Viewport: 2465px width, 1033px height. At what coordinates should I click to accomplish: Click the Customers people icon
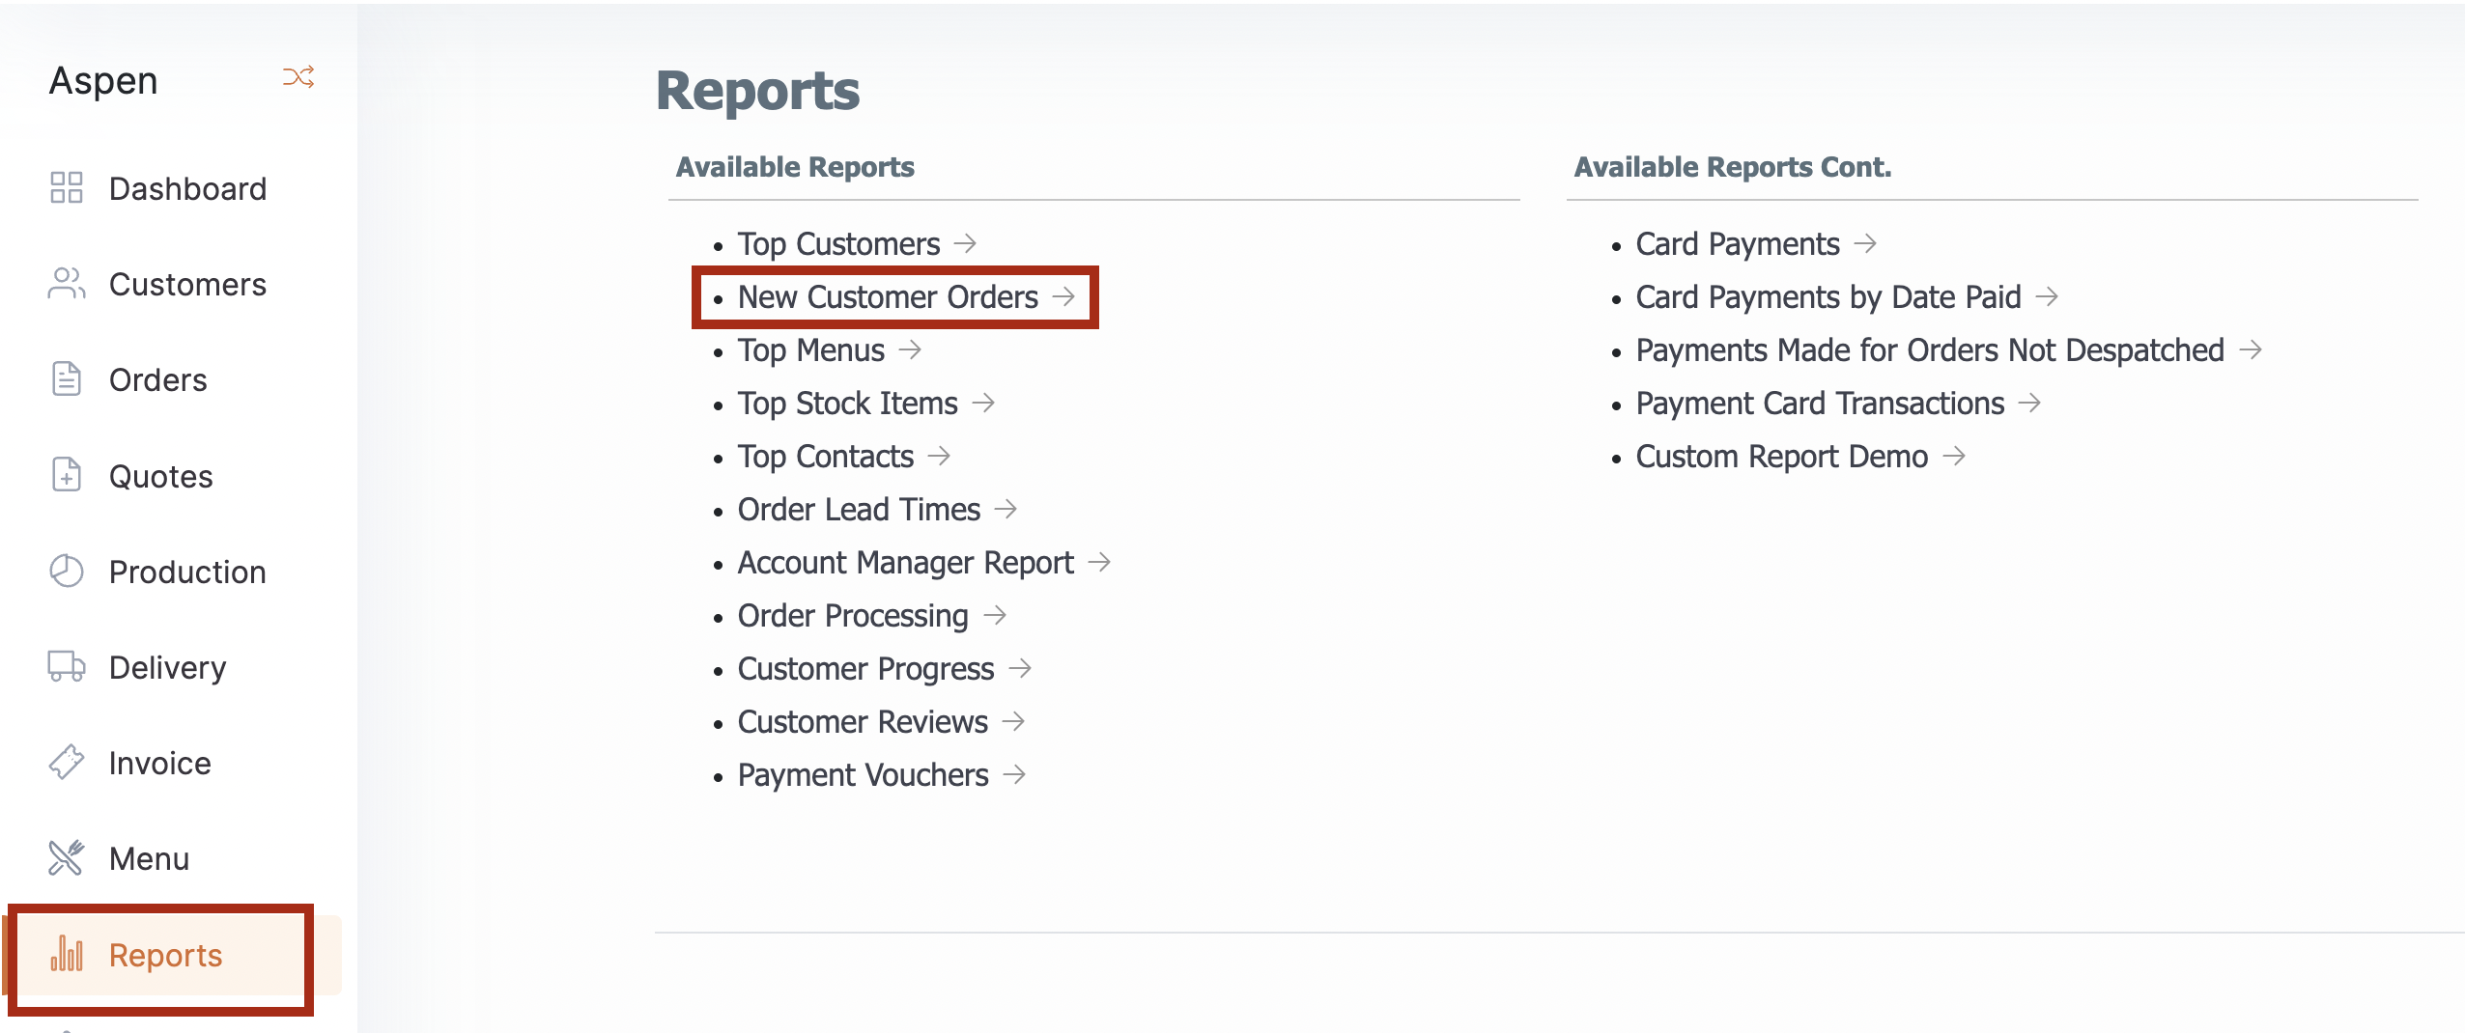coord(67,284)
